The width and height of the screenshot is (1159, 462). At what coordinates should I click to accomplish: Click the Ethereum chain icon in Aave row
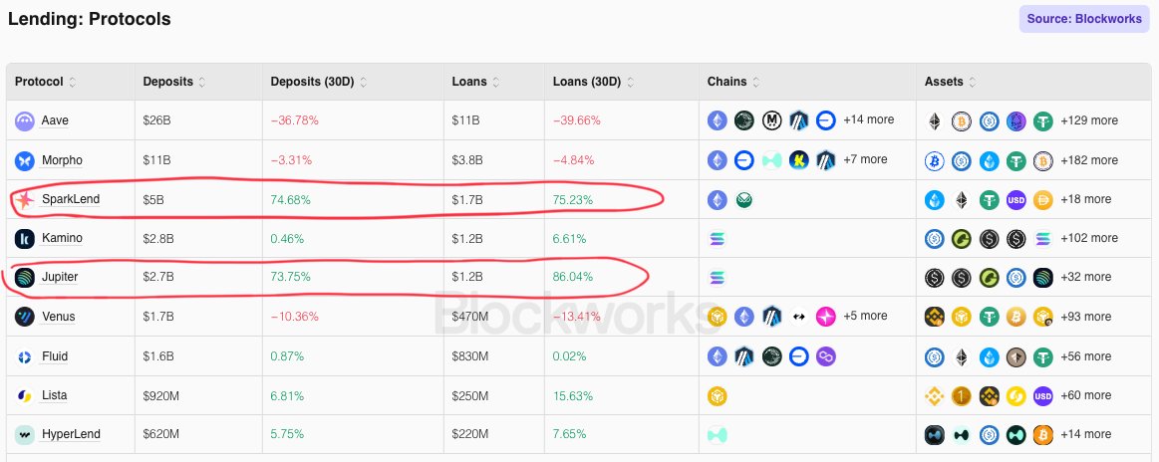pyautogui.click(x=717, y=120)
